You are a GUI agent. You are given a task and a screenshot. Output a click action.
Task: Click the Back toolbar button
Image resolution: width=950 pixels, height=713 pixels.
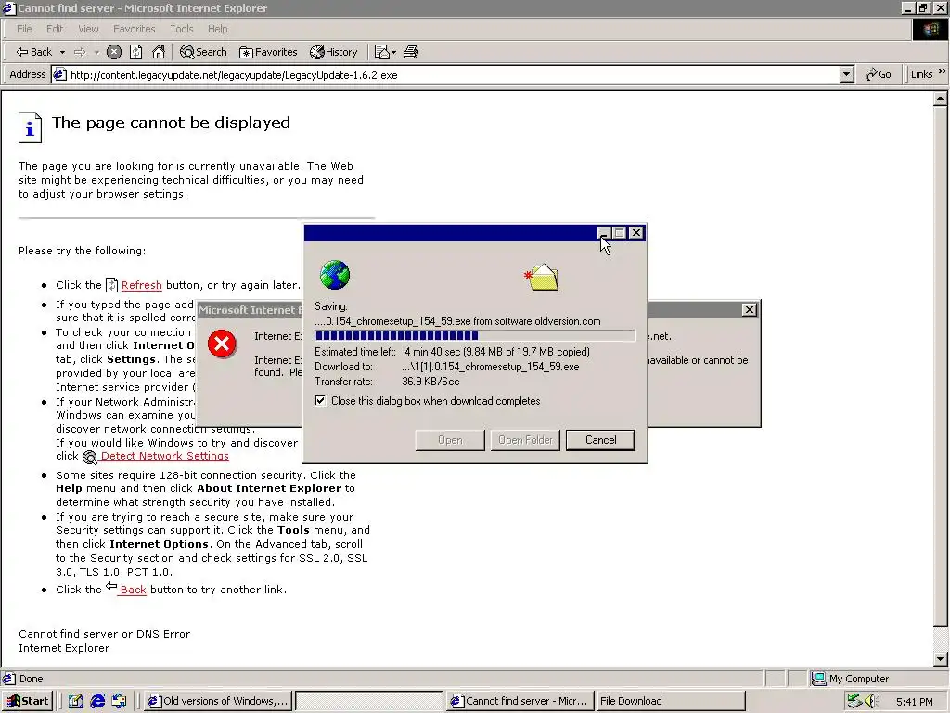pos(33,52)
